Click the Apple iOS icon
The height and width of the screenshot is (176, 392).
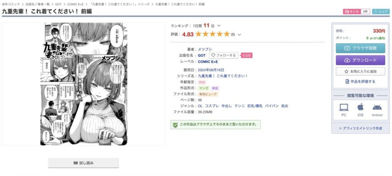(x=360, y=107)
